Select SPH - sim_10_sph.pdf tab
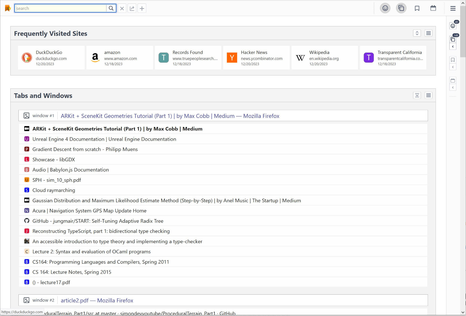 [223, 180]
